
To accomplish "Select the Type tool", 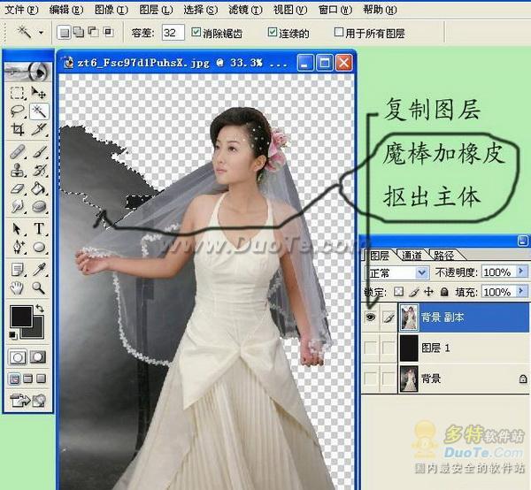I will click(x=39, y=229).
